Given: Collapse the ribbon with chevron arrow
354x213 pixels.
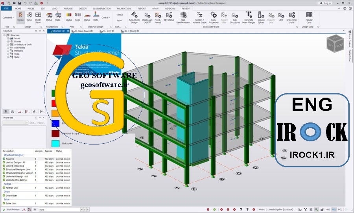Looking at the screenshot, I should pos(339,9).
